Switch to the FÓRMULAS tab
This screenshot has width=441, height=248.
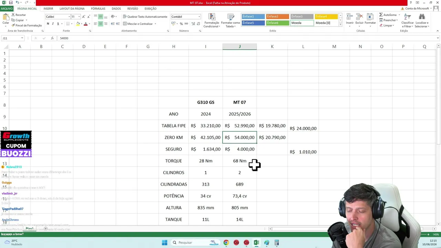(x=98, y=9)
